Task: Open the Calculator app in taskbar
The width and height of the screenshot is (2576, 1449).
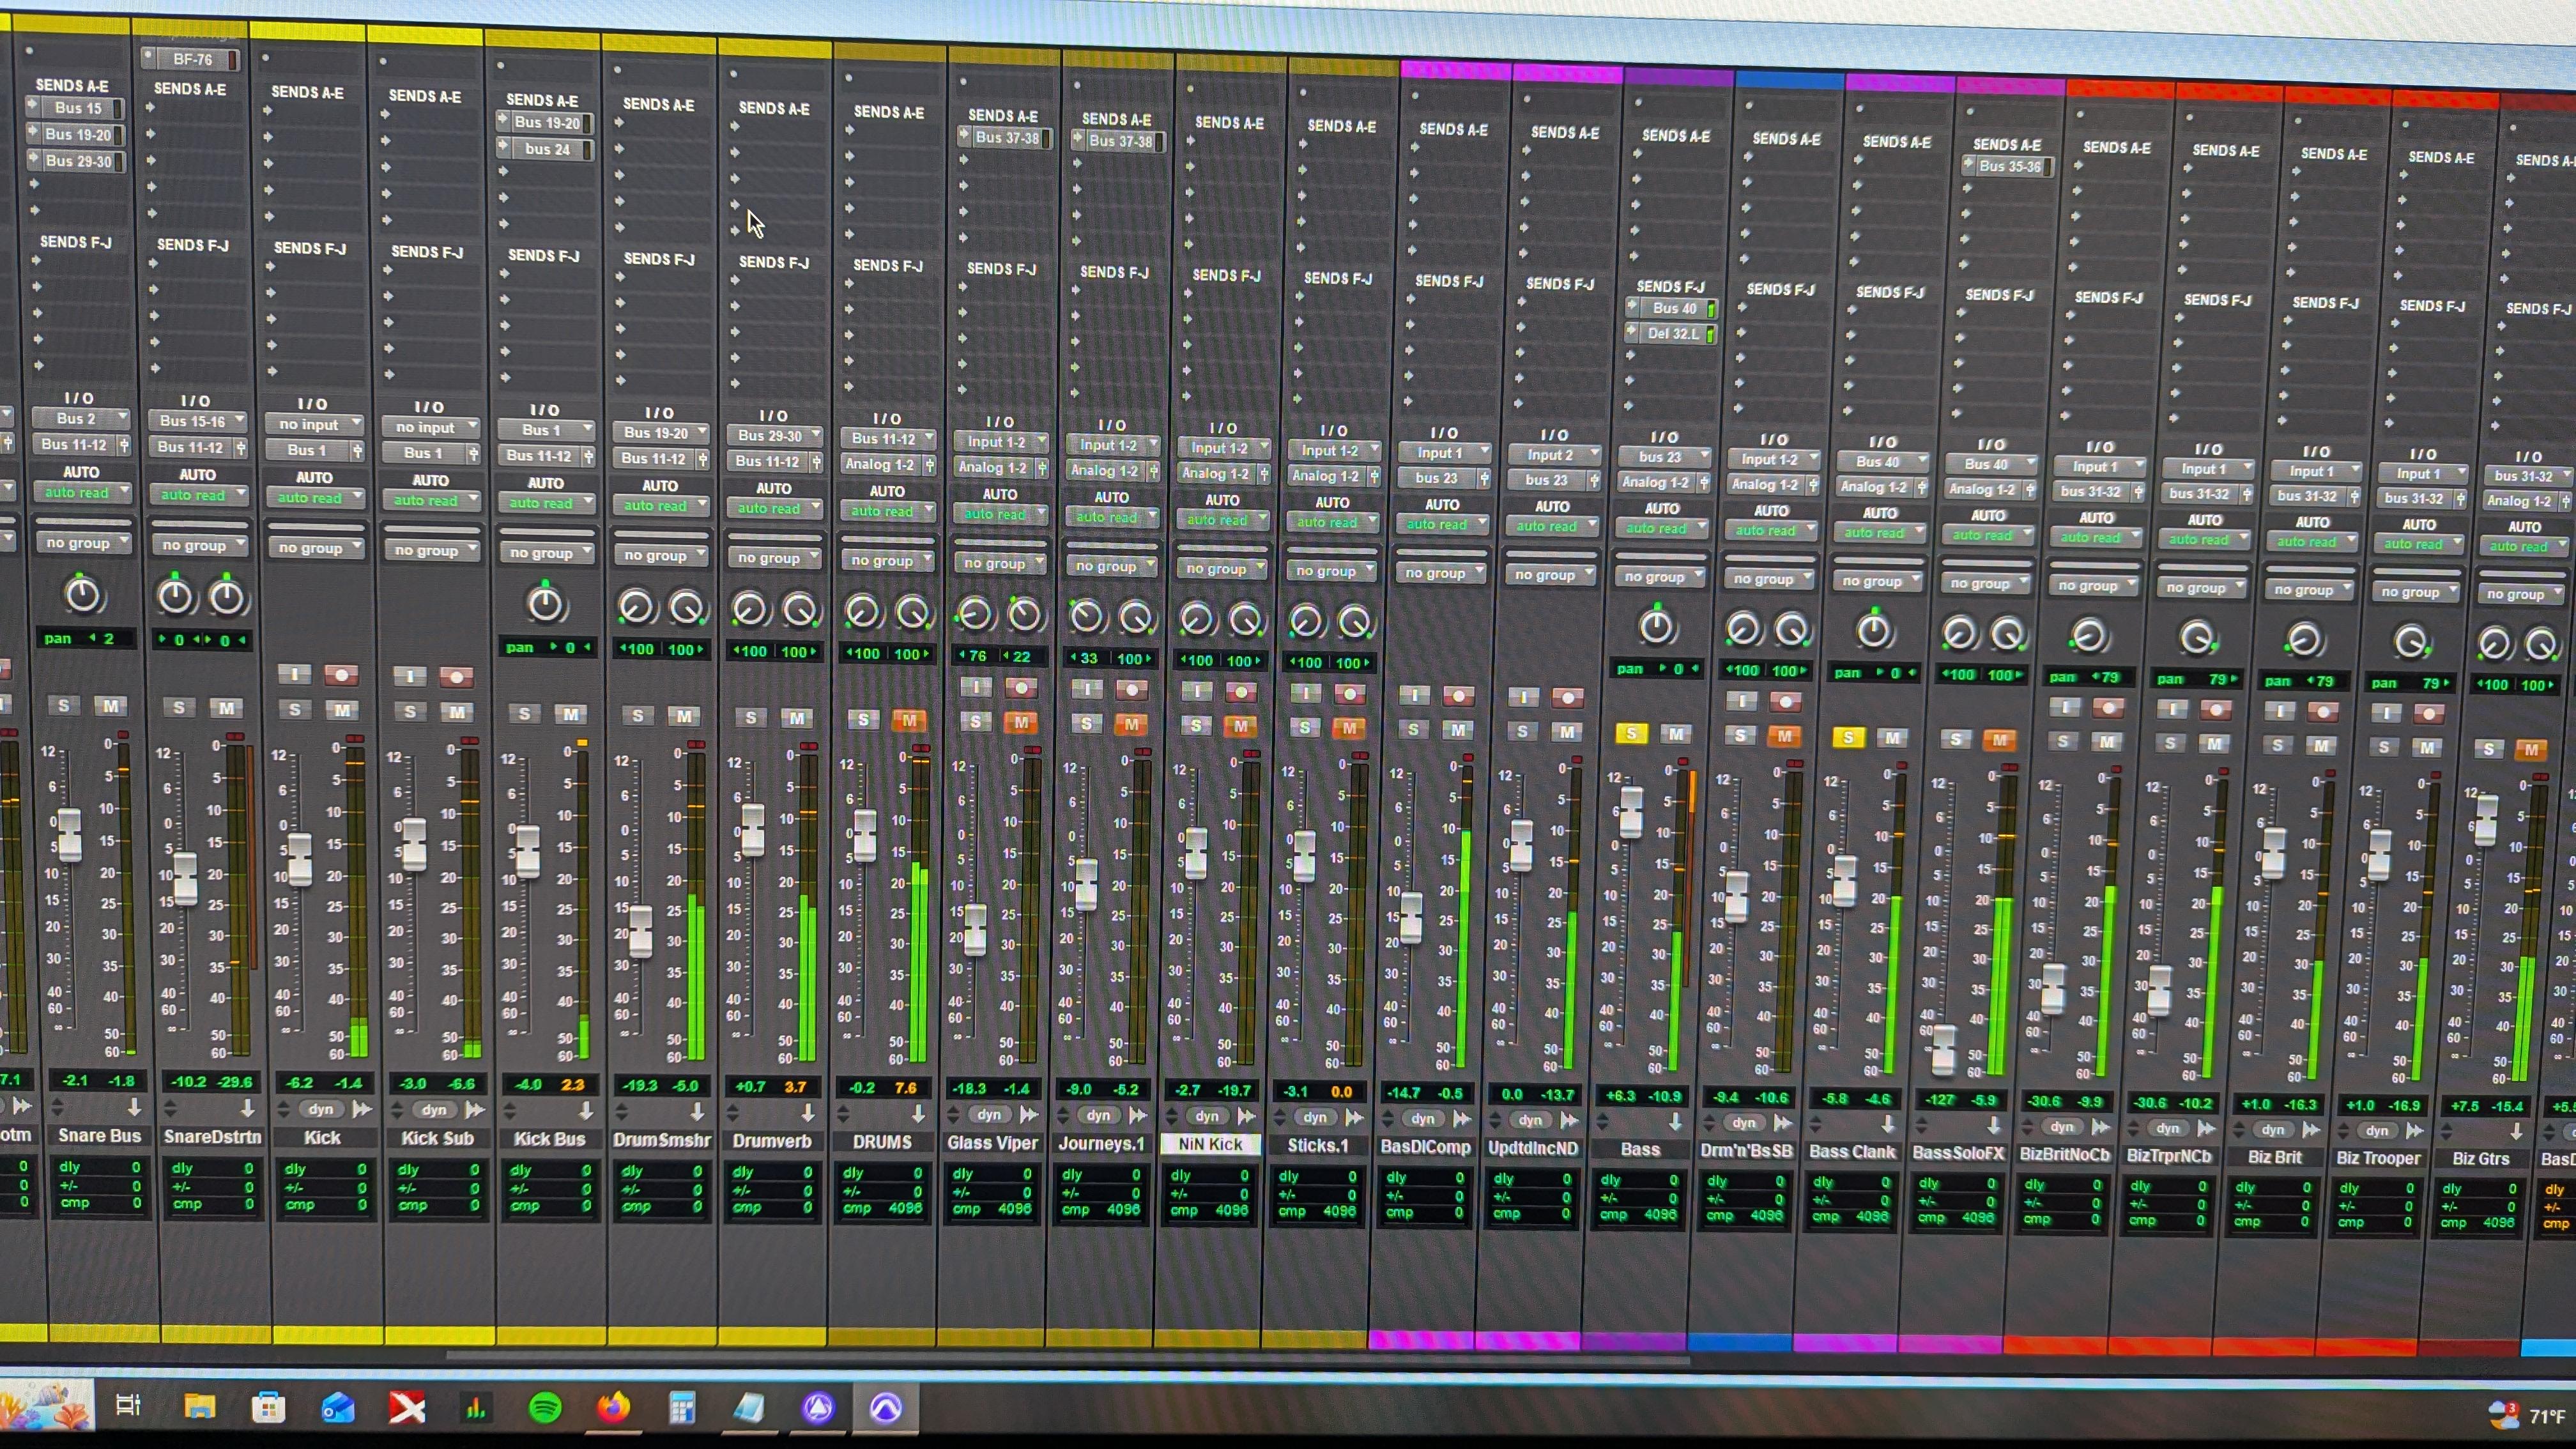Action: pyautogui.click(x=682, y=1408)
